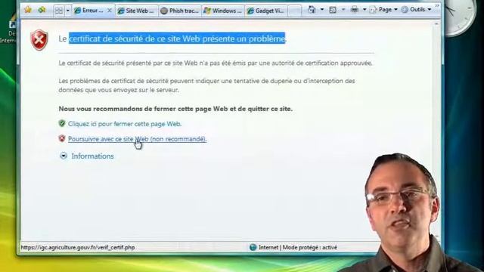The image size is (484, 272).
Task: Click 'Poursuivre avec ce site Web (non recommandé)'
Action: click(138, 139)
